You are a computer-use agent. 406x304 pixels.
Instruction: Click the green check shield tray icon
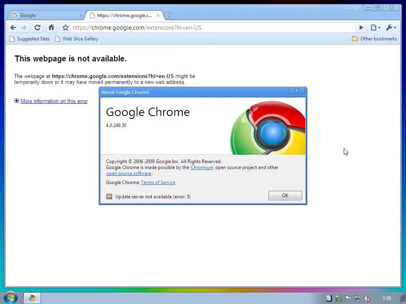point(339,298)
